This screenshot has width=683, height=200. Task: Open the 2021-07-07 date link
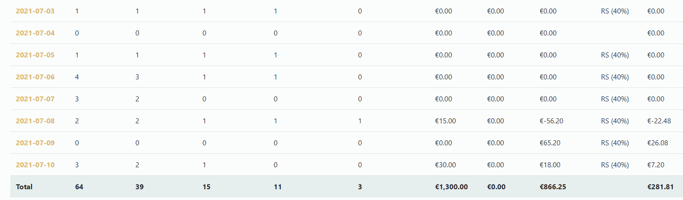tap(35, 99)
